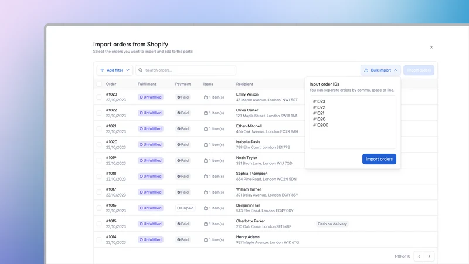Click recipient name Benjamin Hall
Image resolution: width=469 pixels, height=264 pixels.
click(x=248, y=205)
